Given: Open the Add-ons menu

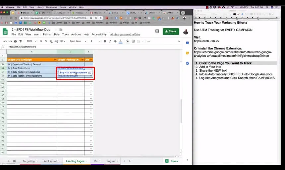Looking at the screenshot, I should coord(76,35).
